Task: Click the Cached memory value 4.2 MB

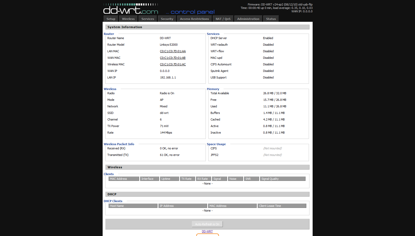Action: 274,120
